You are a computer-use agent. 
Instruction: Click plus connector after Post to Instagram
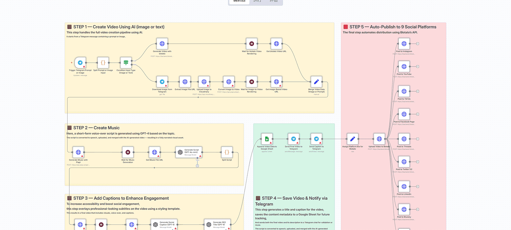tap(418, 44)
